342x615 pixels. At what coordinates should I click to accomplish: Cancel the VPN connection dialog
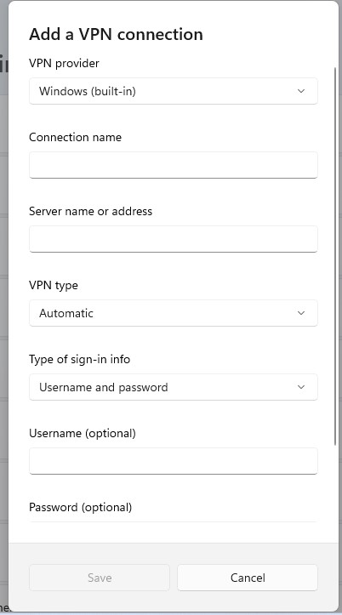[x=248, y=578]
